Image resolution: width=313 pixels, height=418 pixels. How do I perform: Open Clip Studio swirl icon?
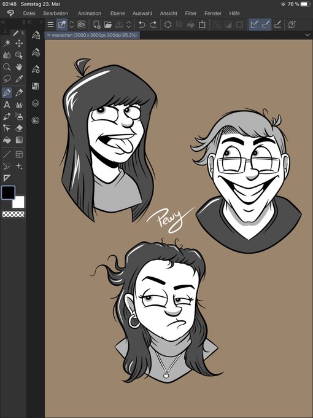(82, 25)
